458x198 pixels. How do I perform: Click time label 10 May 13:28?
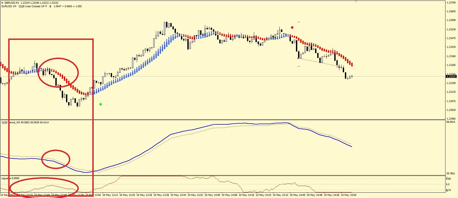point(144,195)
